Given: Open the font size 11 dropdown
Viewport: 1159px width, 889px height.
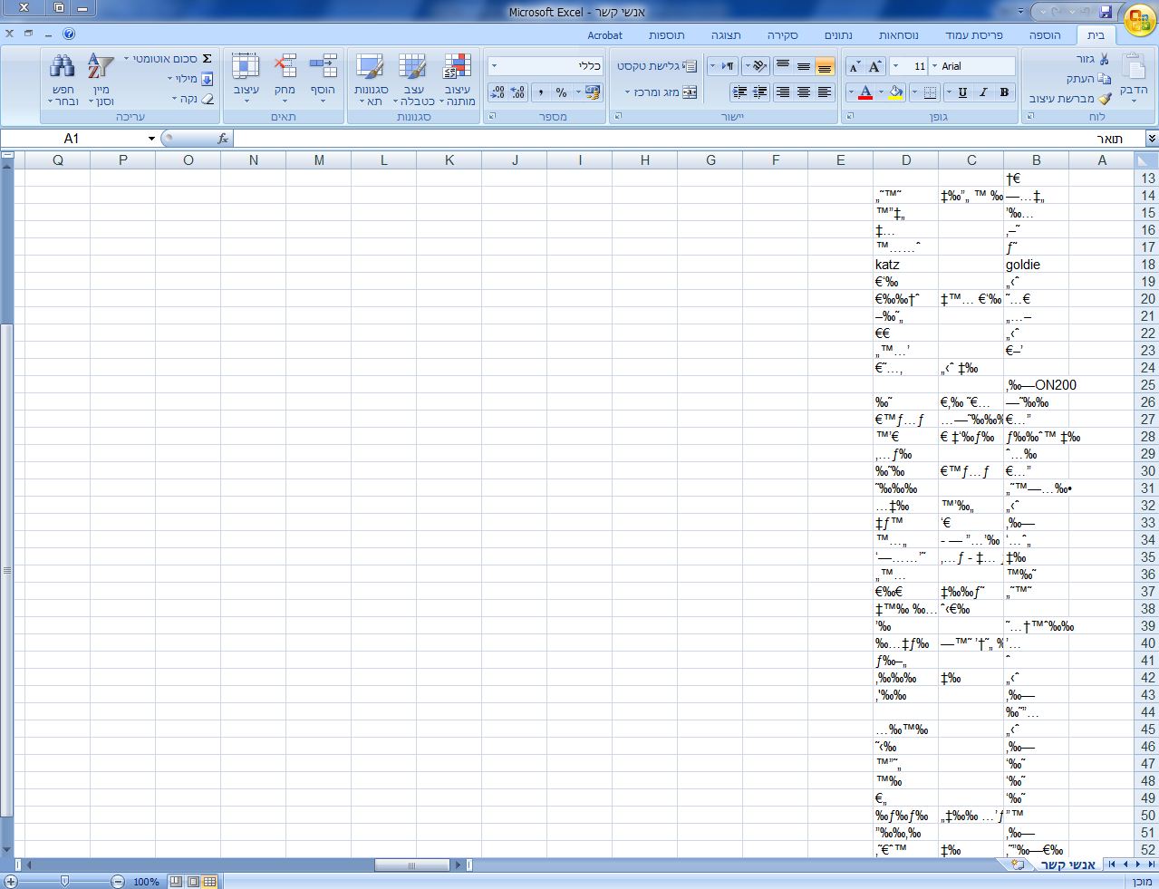Looking at the screenshot, I should [x=896, y=66].
